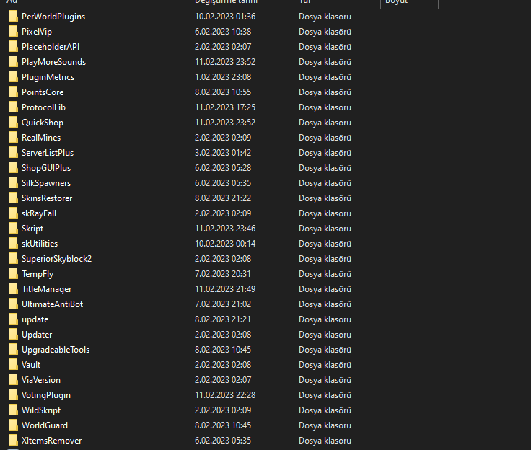
Task: Click the SilkSpawners folder icon
Action: click(x=13, y=183)
